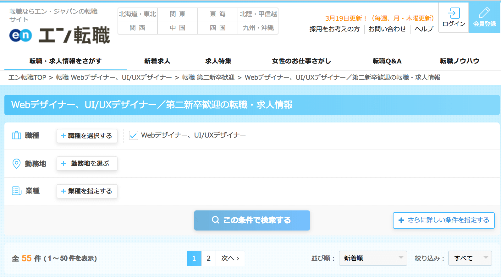This screenshot has width=501, height=277.
Task: Expand 職種を選択する selector
Action: [x=87, y=136]
